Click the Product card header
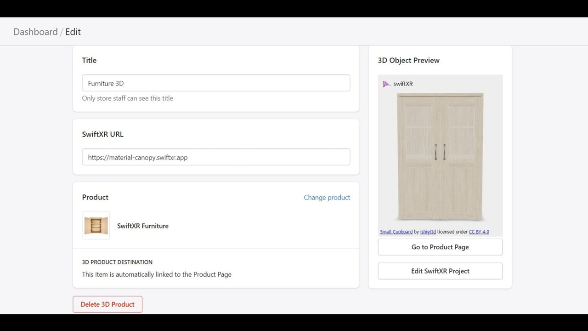Image resolution: width=588 pixels, height=331 pixels. pos(95,197)
